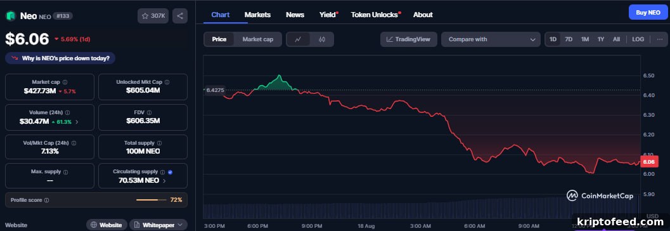Click the 72% profile score value

coord(176,200)
